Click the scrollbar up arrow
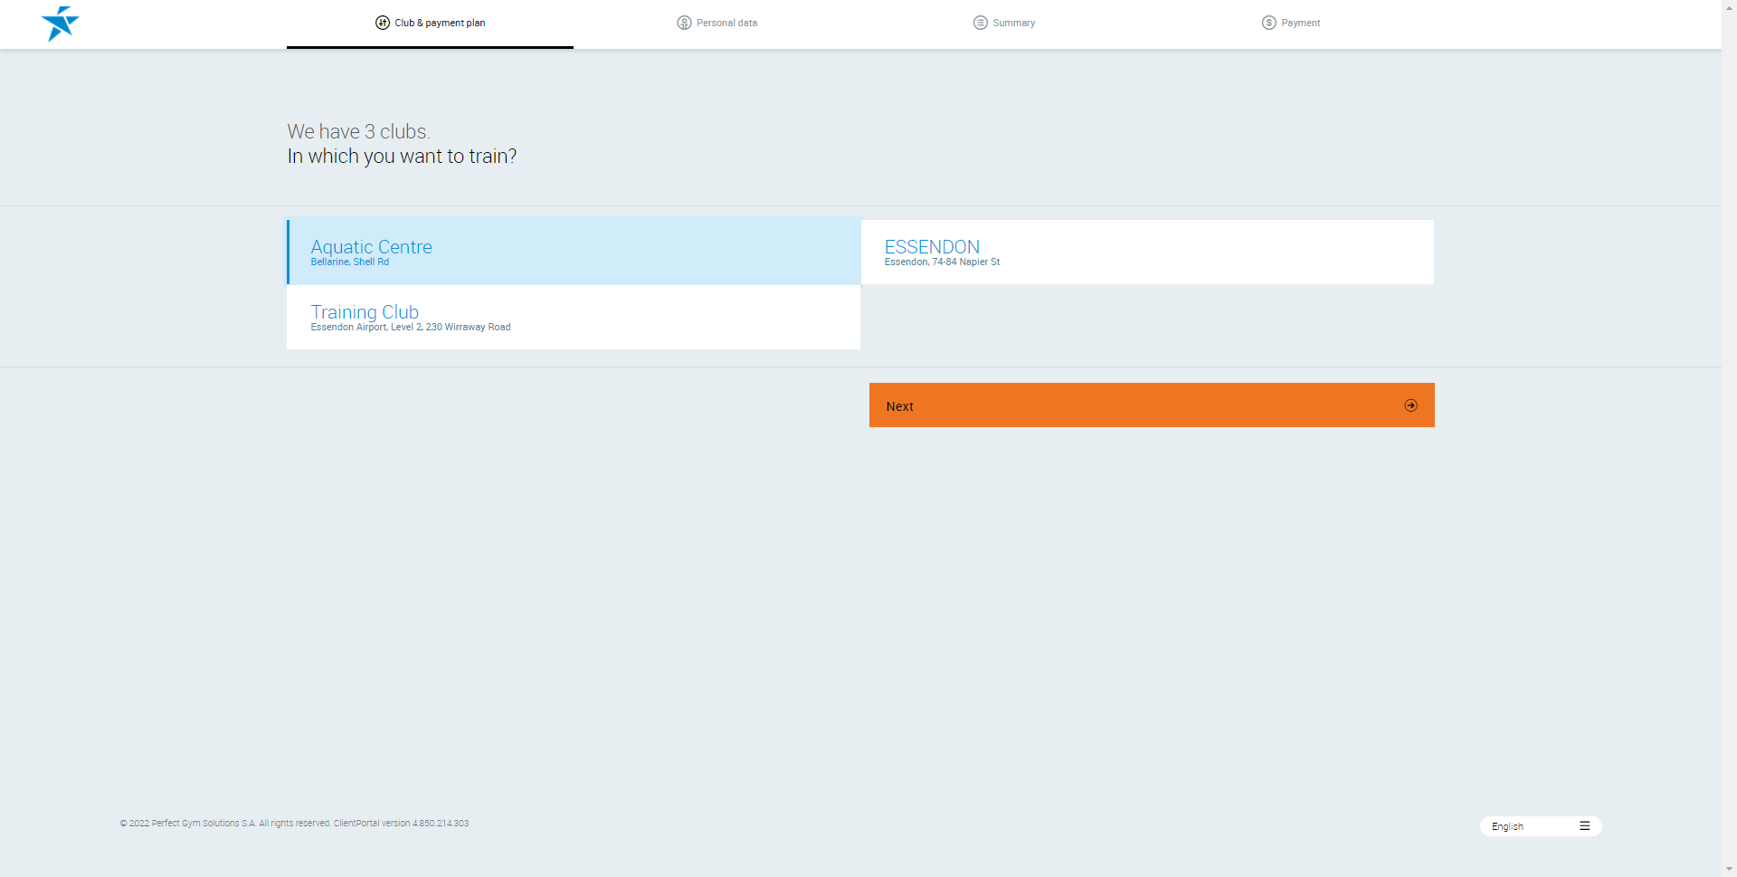This screenshot has height=877, width=1737. [1729, 6]
